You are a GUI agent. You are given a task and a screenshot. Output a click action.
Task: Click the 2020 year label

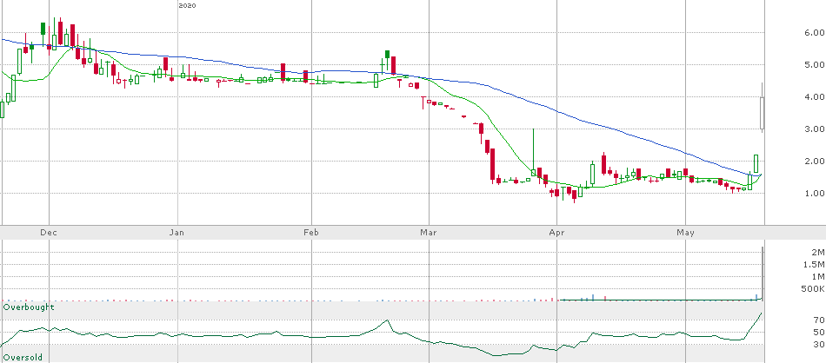187,5
